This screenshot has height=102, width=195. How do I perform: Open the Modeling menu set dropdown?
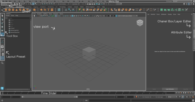(6, 4)
